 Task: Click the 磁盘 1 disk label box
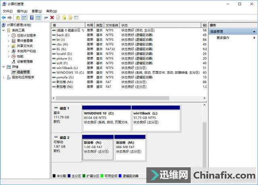(x=67, y=118)
